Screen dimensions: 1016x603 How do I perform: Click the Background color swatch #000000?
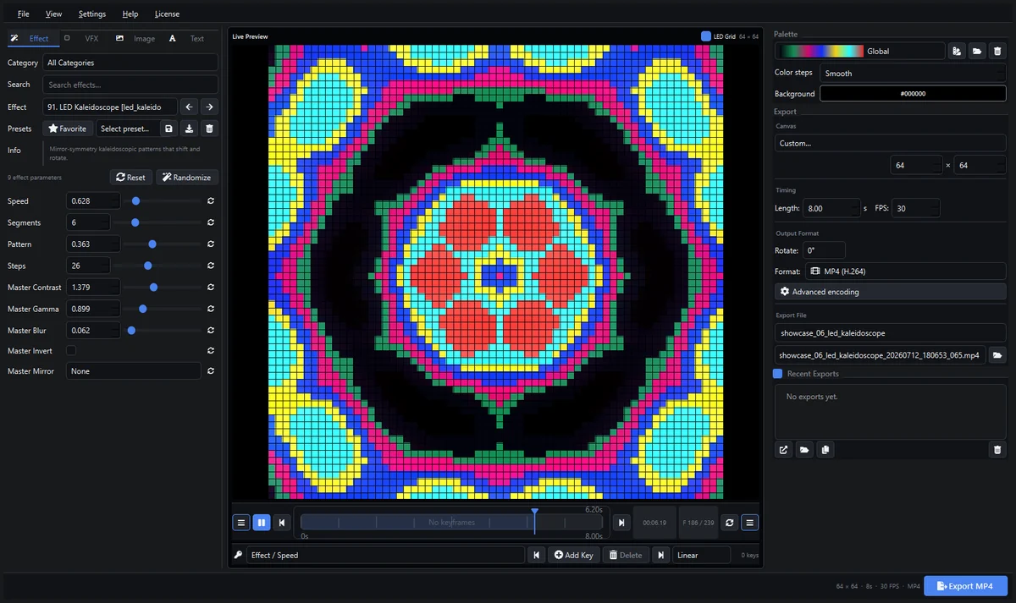point(913,94)
